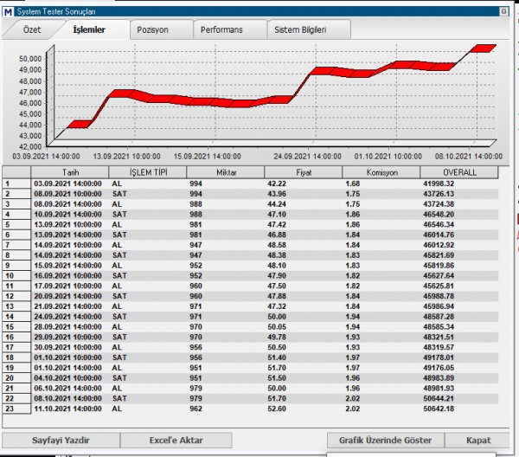
Task: Click overall value 48587.28
Action: [439, 317]
